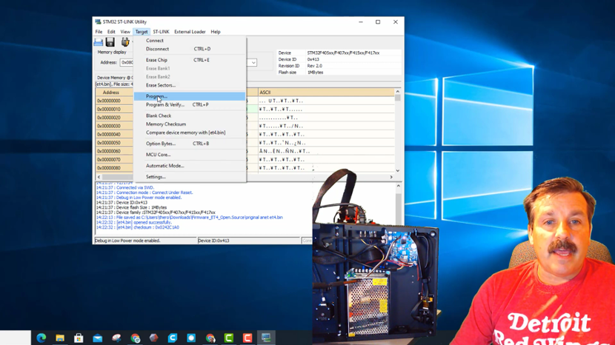
Task: Select address row 0x00000080
Action: click(x=109, y=168)
